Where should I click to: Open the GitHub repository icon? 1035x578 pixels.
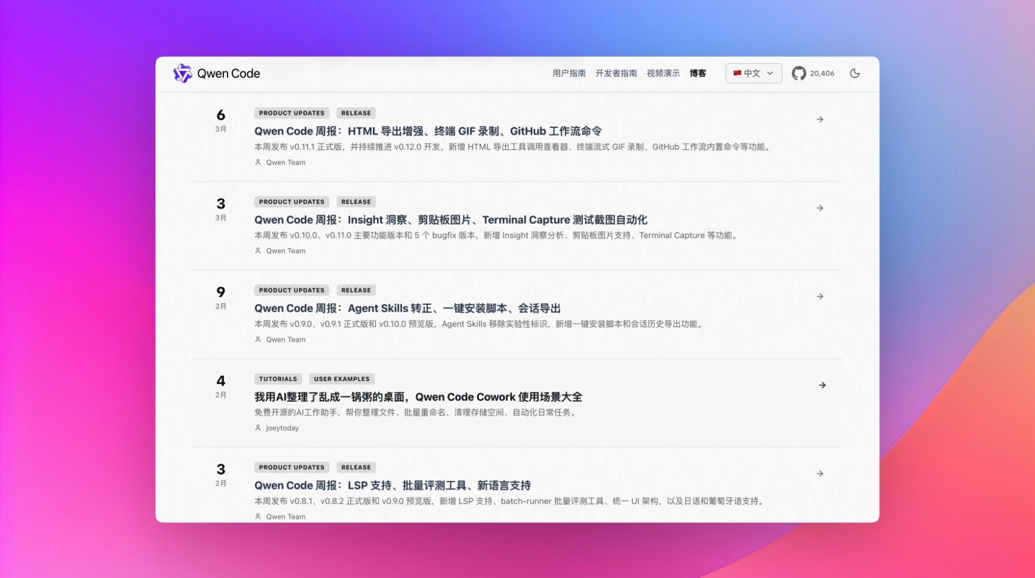[799, 73]
